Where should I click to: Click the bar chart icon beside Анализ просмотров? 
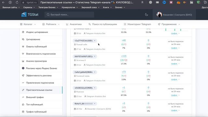pyautogui.click(x=23, y=61)
